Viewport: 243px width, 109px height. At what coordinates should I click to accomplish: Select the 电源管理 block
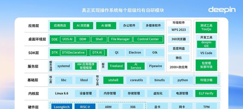(x=182, y=93)
